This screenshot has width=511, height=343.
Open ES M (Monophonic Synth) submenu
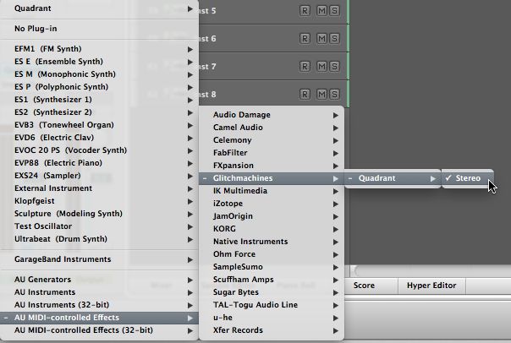tap(99, 74)
